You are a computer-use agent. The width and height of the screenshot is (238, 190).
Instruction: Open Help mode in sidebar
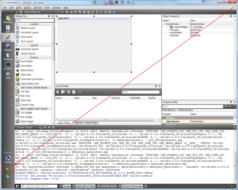(x=8, y=75)
